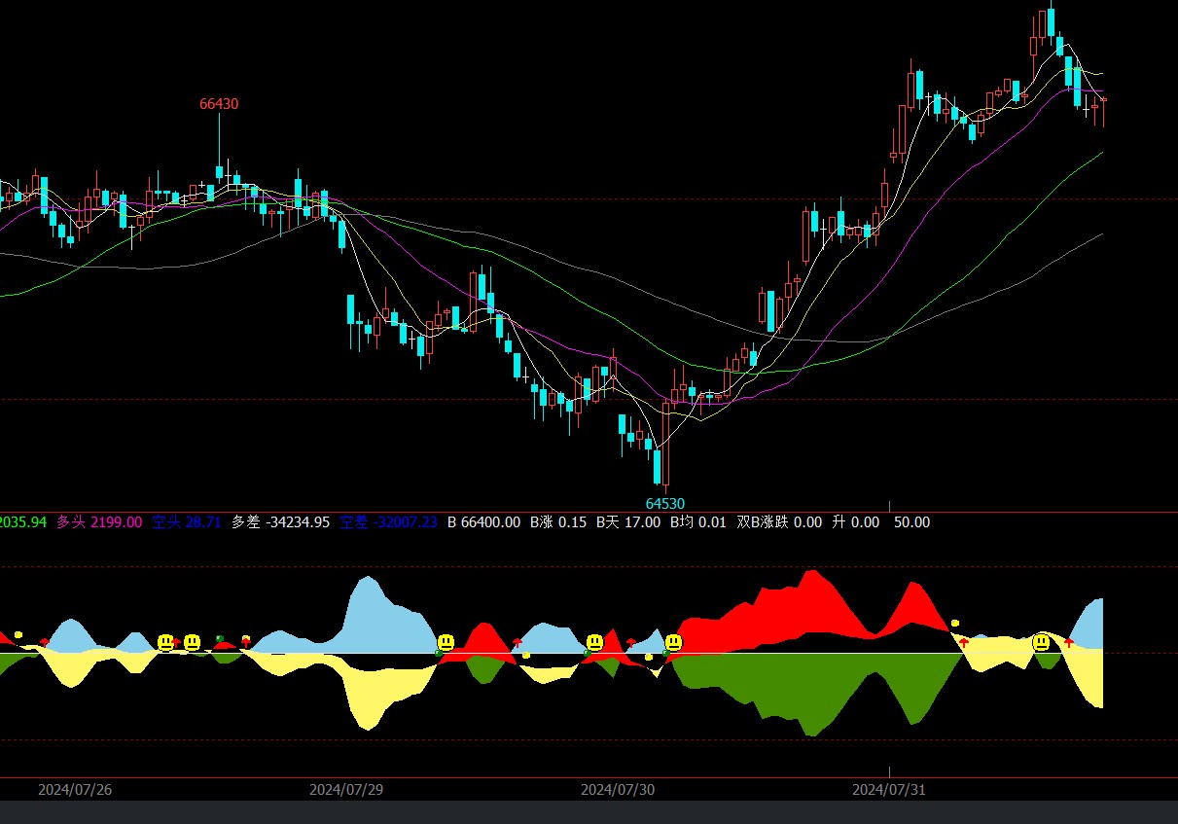1178x824 pixels.
Task: Click the smiley marker near the chart's right end
Action: pos(1041,642)
